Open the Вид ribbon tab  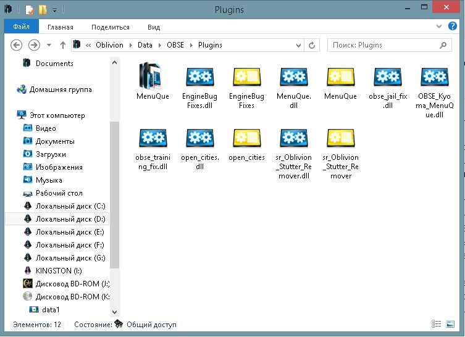pyautogui.click(x=154, y=27)
